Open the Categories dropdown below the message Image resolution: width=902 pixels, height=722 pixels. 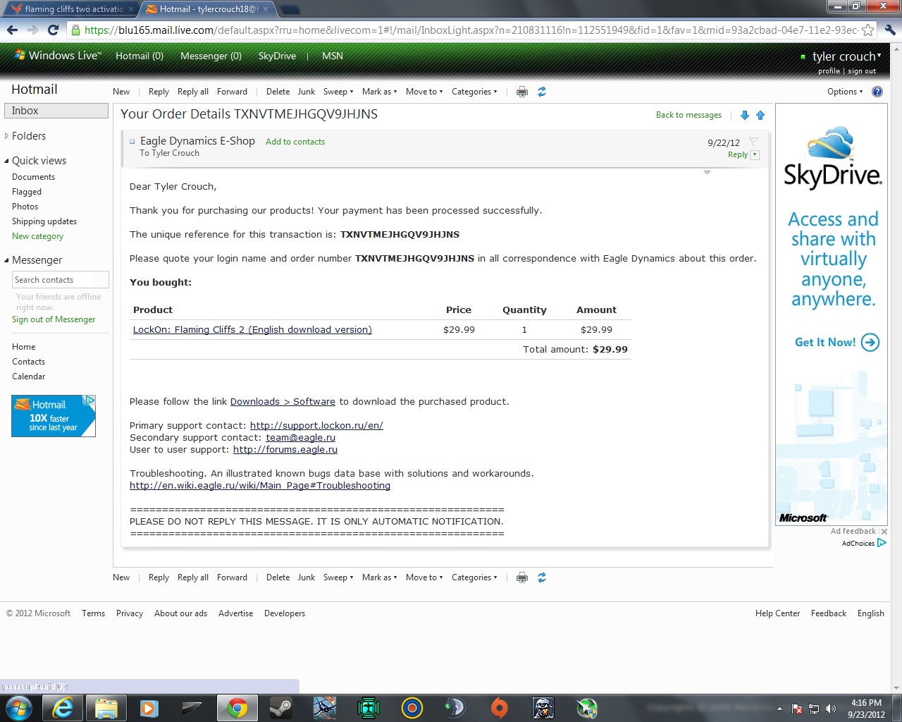[x=474, y=577]
